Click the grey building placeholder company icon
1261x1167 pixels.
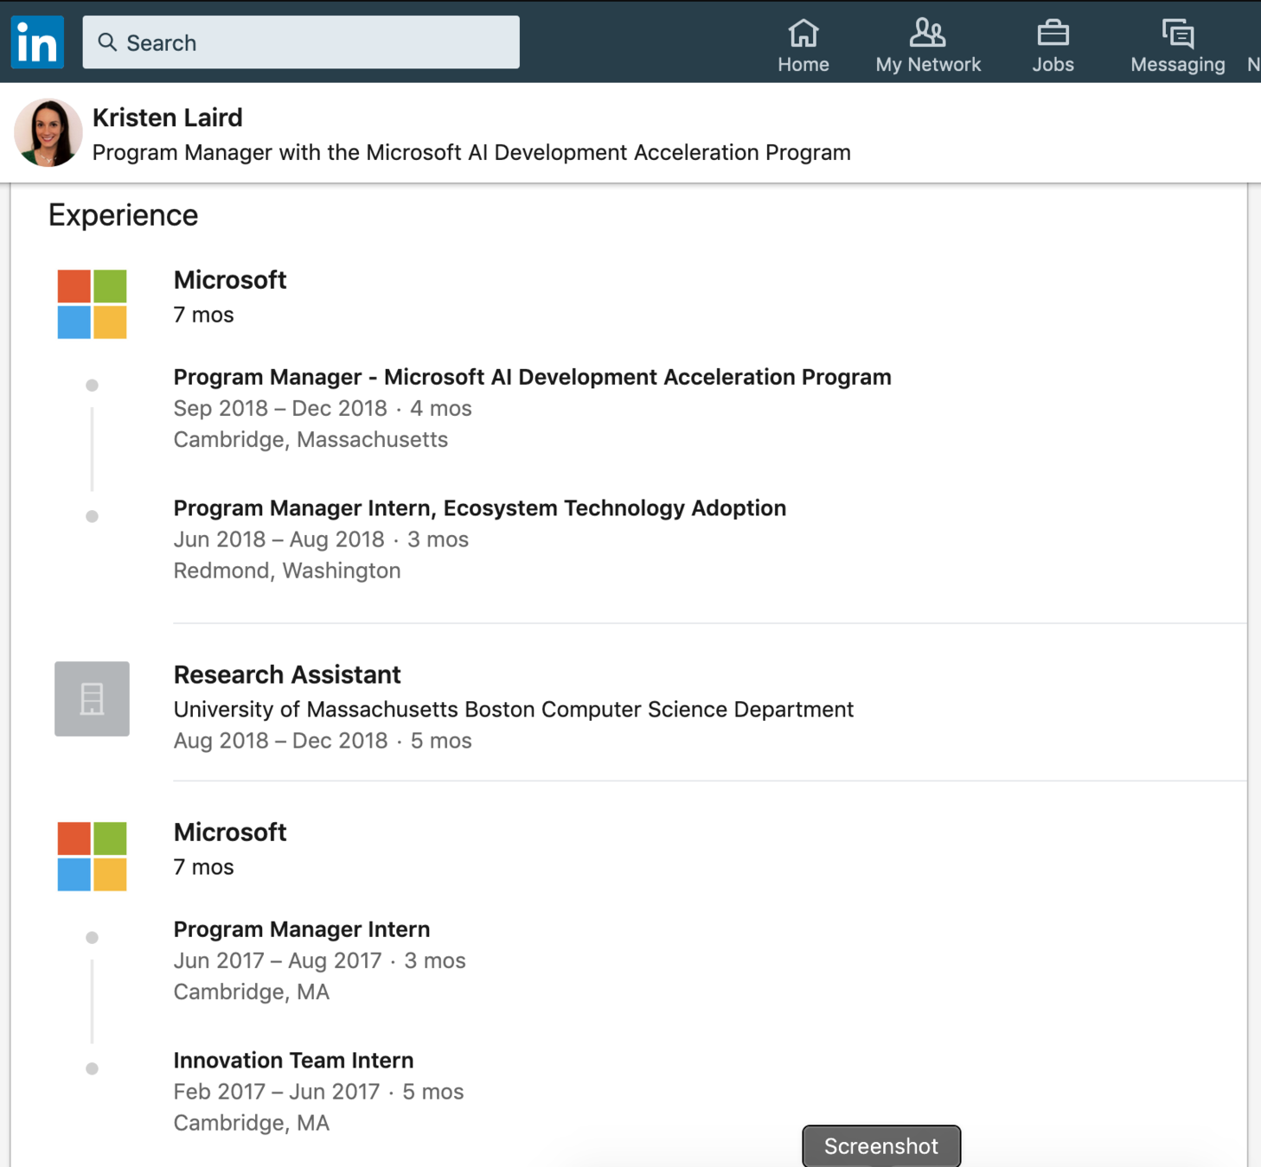(92, 698)
